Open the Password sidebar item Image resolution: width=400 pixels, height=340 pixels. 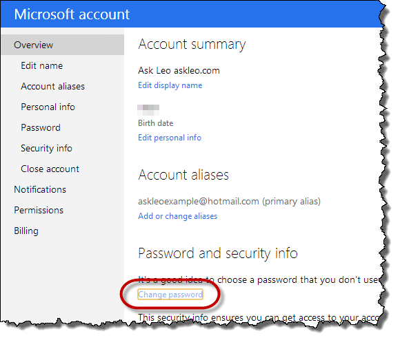(x=41, y=127)
